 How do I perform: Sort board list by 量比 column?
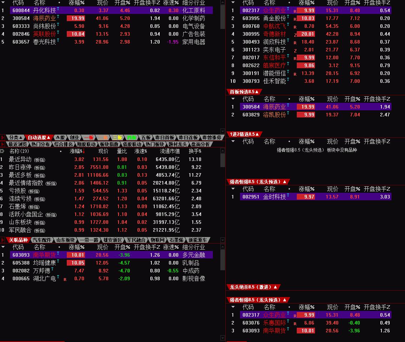(x=122, y=151)
